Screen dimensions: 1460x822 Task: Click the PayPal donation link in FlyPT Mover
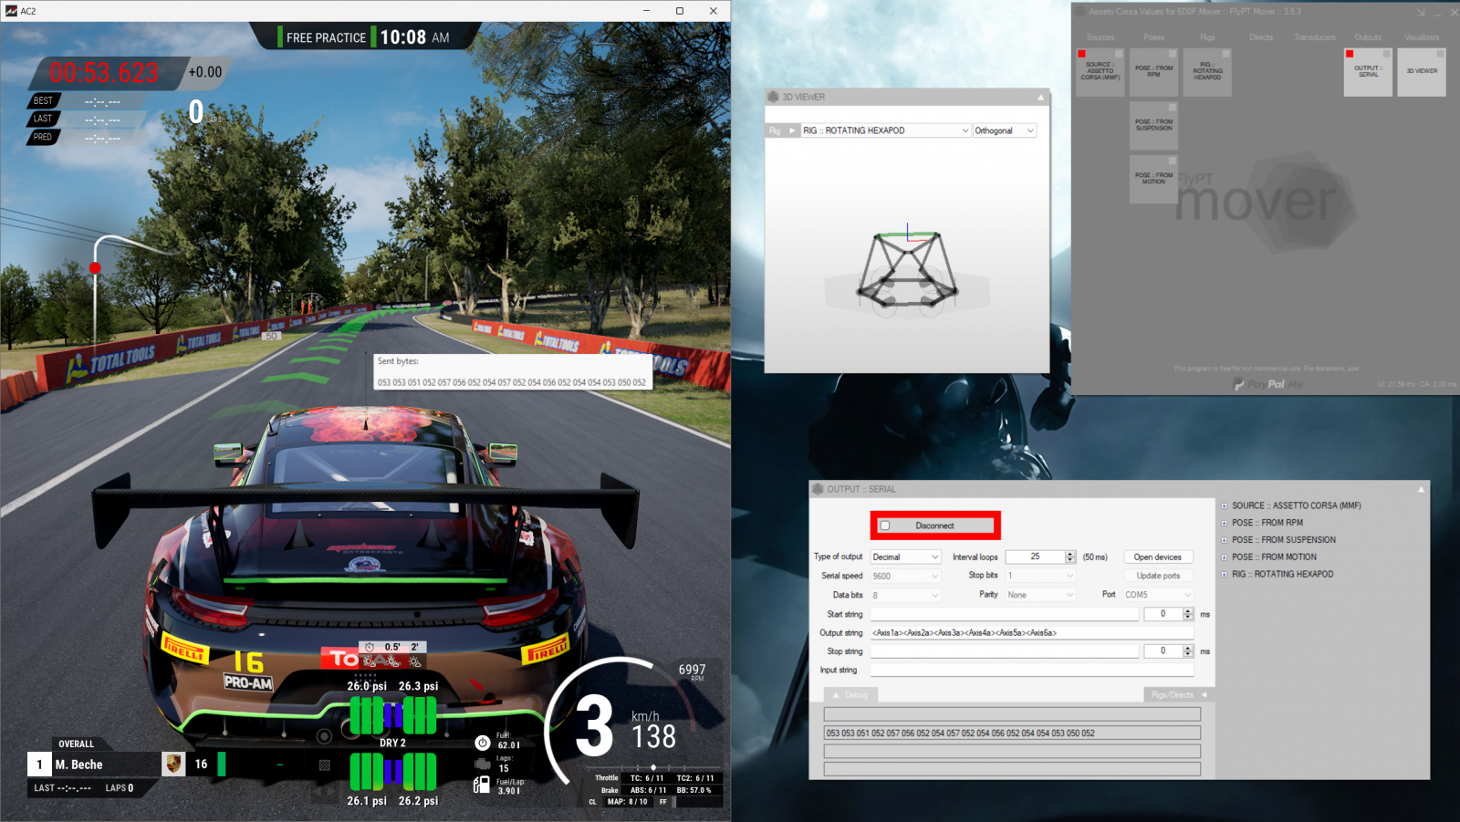[x=1268, y=384]
